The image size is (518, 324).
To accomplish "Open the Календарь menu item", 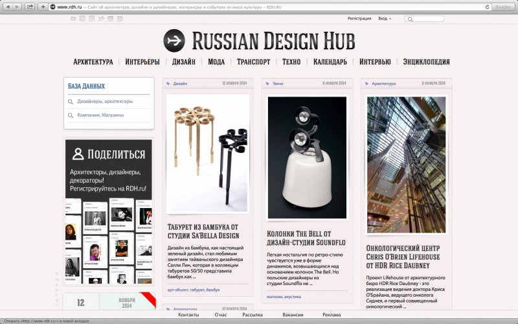I will pyautogui.click(x=330, y=62).
